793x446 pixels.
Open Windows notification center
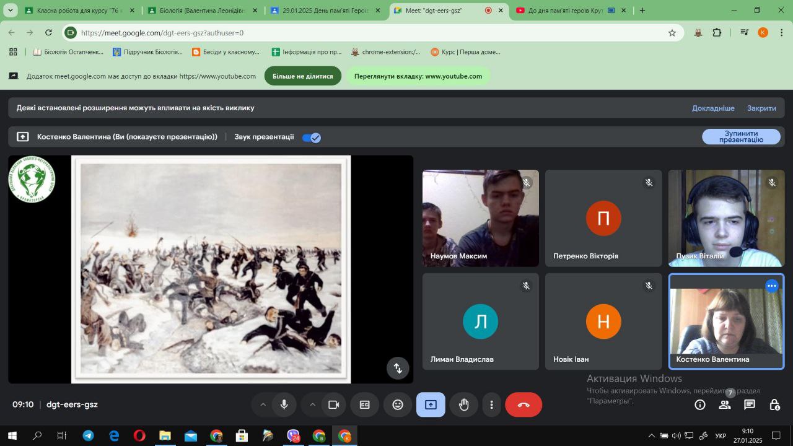tap(776, 436)
